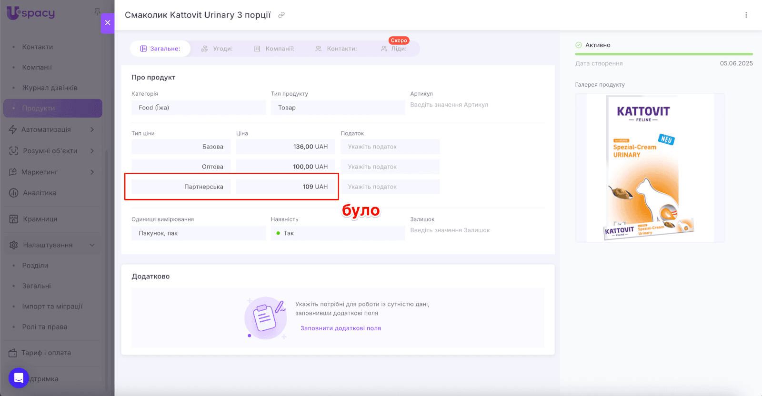The height and width of the screenshot is (396, 762).
Task: Open the Тип продукту dropdown Товар
Action: pos(338,108)
